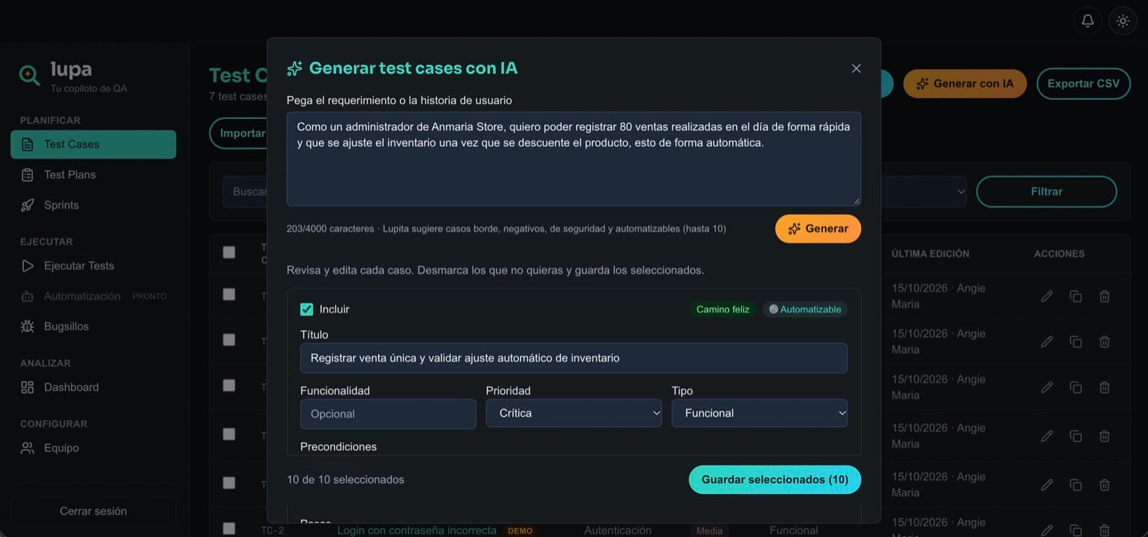
Task: Click the Exportar CSV button
Action: click(x=1083, y=84)
